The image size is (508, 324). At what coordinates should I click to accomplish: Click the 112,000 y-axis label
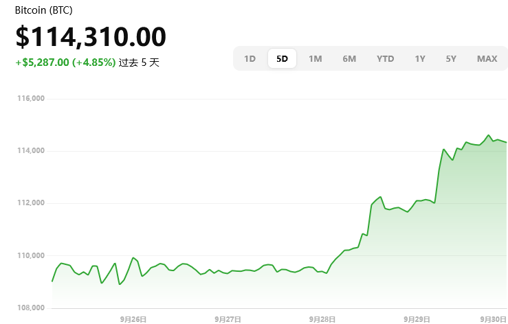click(31, 203)
